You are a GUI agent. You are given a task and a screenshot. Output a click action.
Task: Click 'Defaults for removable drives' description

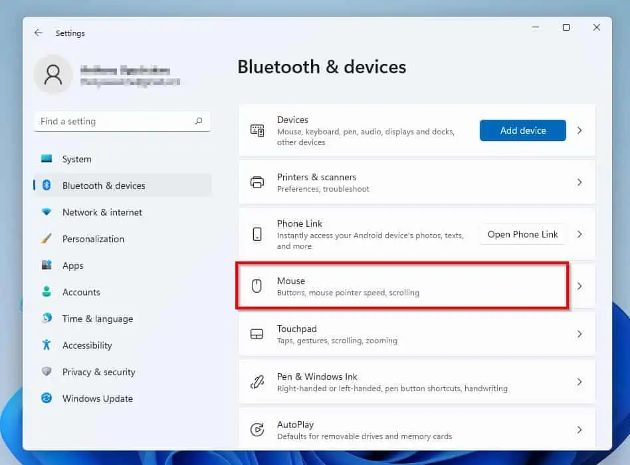pos(364,436)
